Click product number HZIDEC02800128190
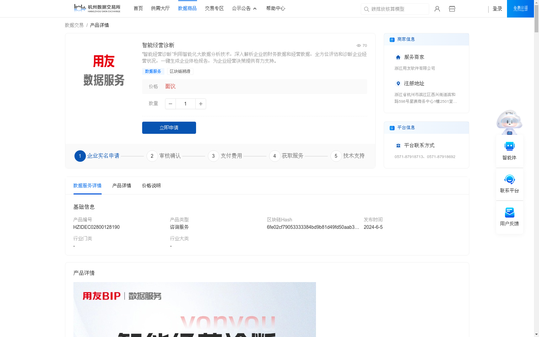Image resolution: width=539 pixels, height=337 pixels. click(96, 227)
